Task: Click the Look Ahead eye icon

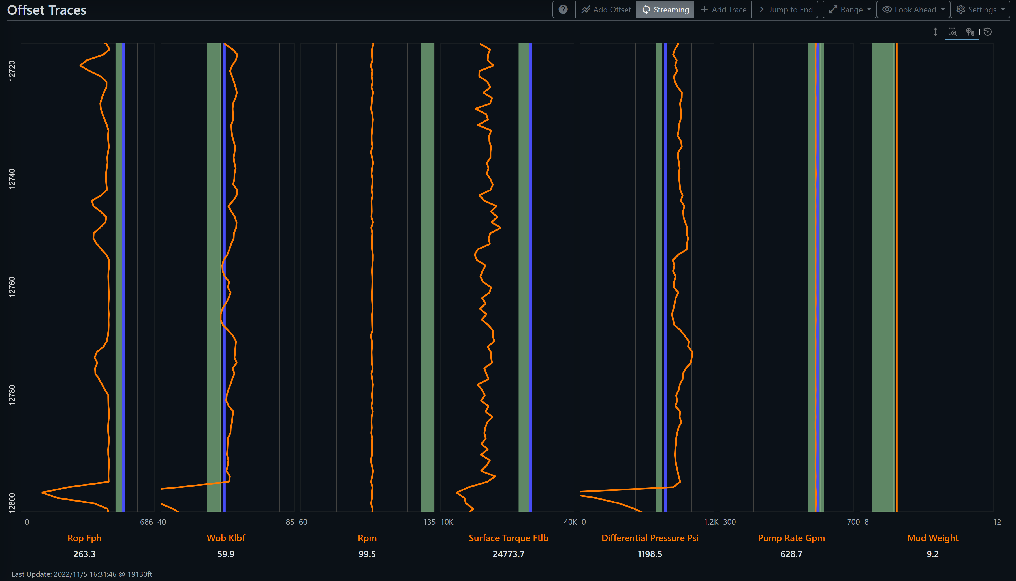Action: click(x=887, y=10)
